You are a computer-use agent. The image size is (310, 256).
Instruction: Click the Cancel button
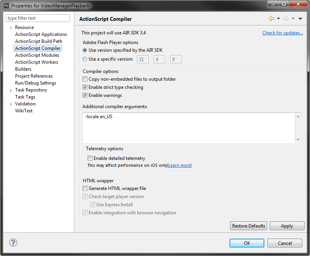285,243
